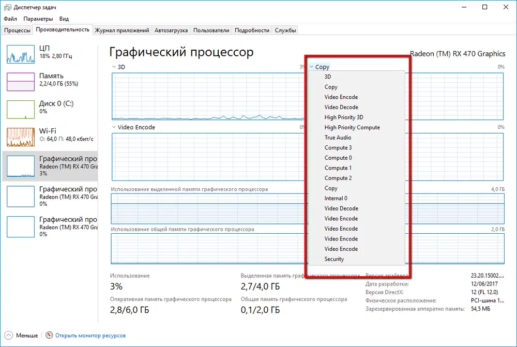Select the Wi-Fi 64,0 / 48,0 кбит/с entry
The height and width of the screenshot is (347, 517).
[50, 137]
